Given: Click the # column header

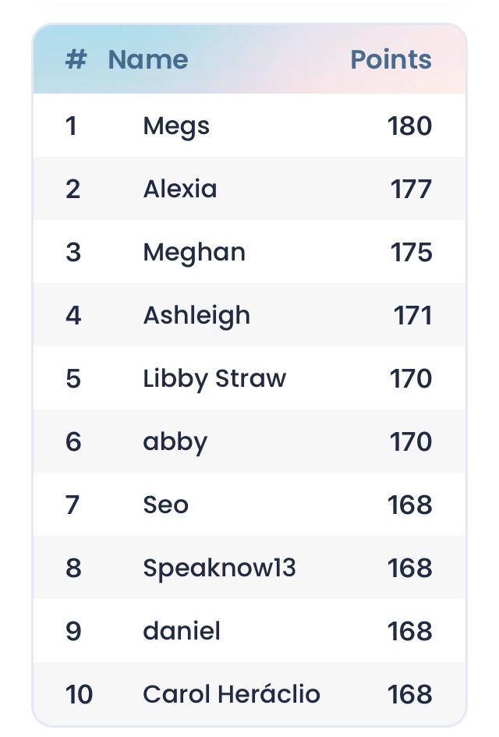Looking at the screenshot, I should point(76,60).
